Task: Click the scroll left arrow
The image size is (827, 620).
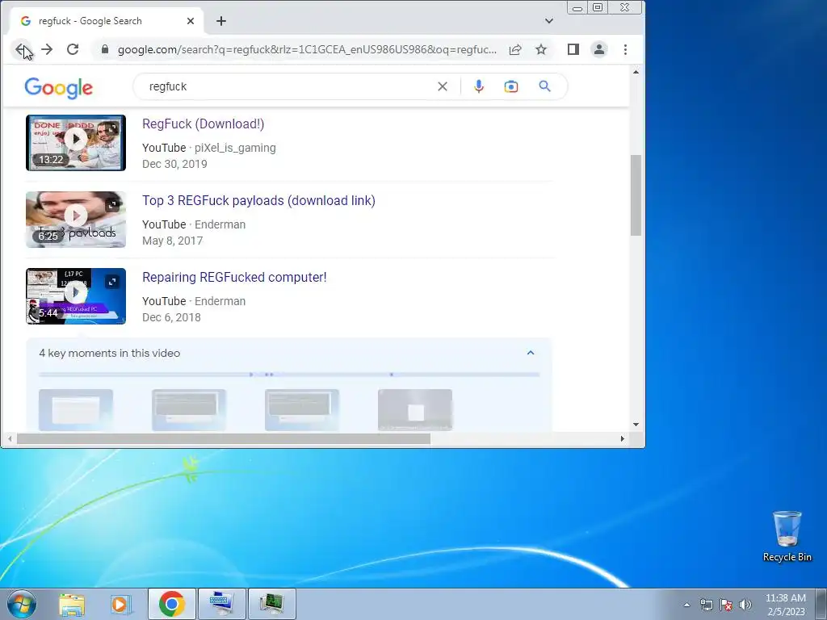Action: click(x=10, y=438)
